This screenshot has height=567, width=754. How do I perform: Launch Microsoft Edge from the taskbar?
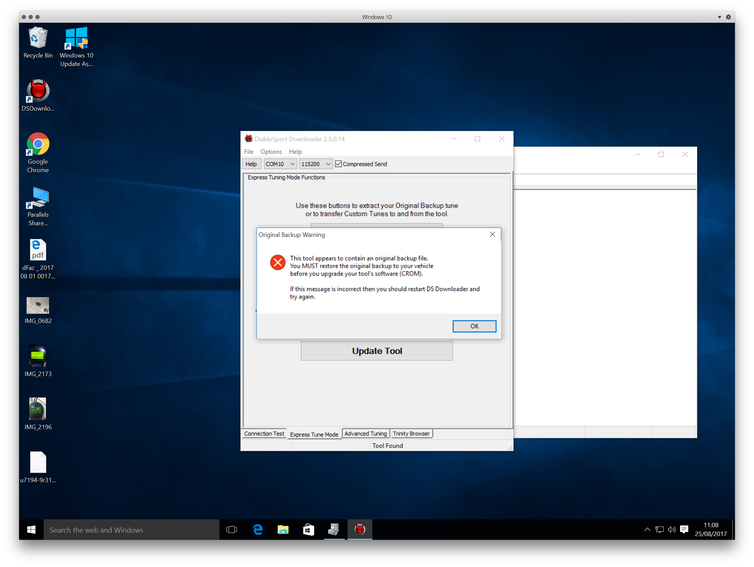pyautogui.click(x=258, y=530)
